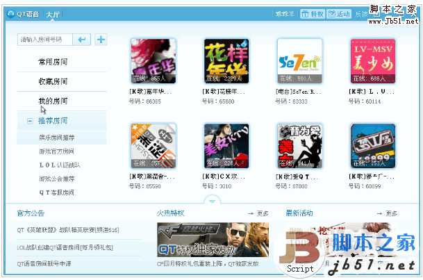The width and height of the screenshot is (423, 280).
Task: Open the Se7en radio room thumbnail
Action: (x=299, y=61)
